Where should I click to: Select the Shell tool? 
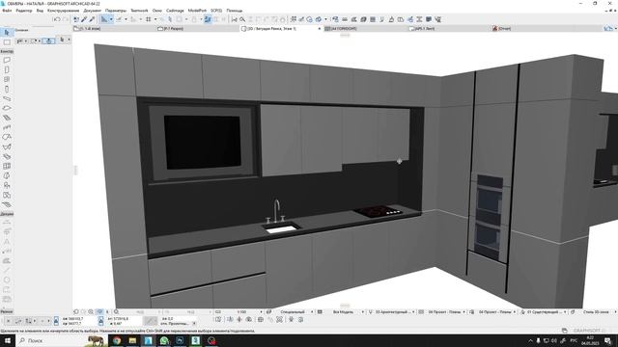(x=7, y=147)
